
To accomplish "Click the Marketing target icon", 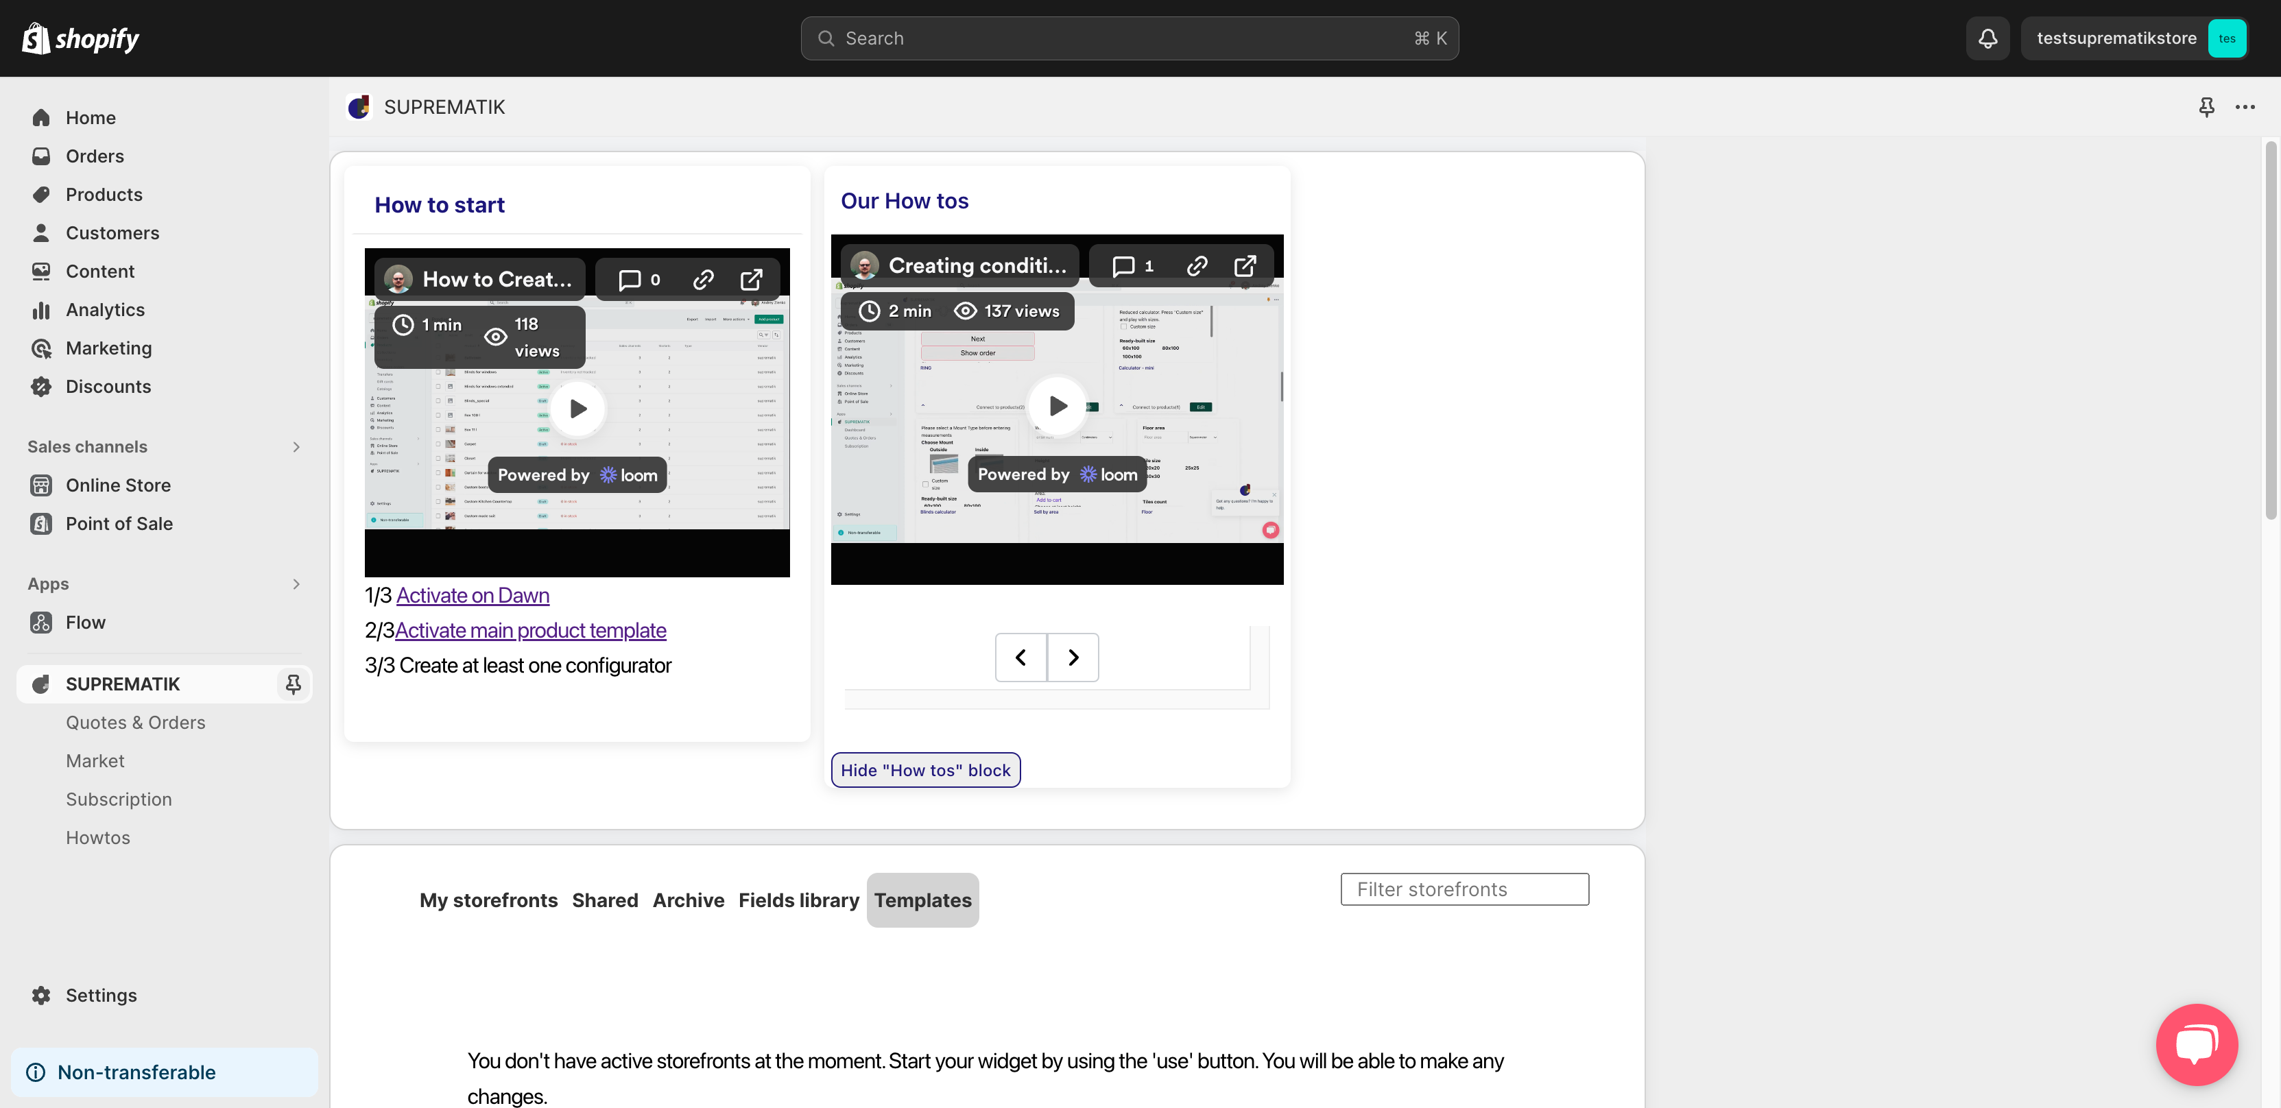I will pyautogui.click(x=40, y=348).
